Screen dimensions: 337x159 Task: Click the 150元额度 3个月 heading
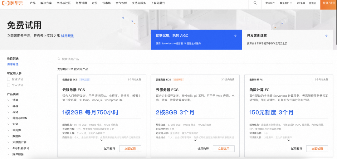click(271, 112)
